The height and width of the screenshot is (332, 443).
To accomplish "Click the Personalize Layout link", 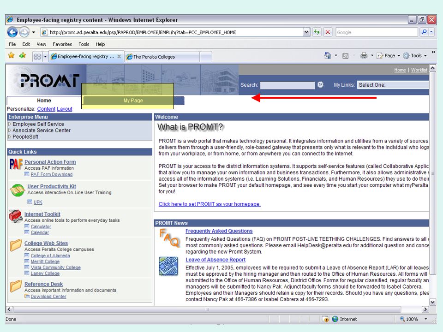I will [x=65, y=109].
